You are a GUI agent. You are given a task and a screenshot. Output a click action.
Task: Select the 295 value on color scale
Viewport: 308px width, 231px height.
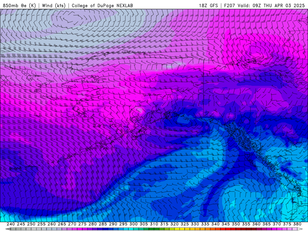coord(123,224)
